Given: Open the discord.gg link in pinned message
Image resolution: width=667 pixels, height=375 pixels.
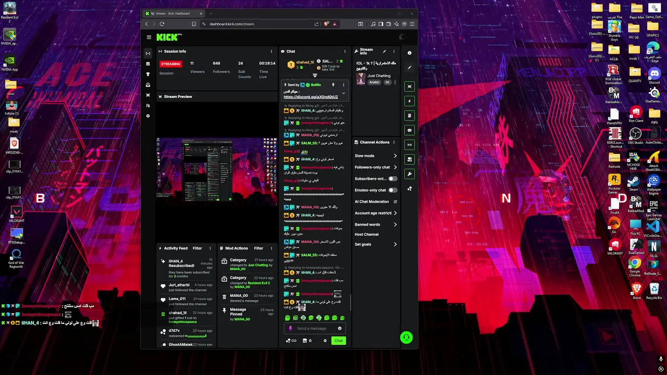Looking at the screenshot, I should [x=311, y=97].
